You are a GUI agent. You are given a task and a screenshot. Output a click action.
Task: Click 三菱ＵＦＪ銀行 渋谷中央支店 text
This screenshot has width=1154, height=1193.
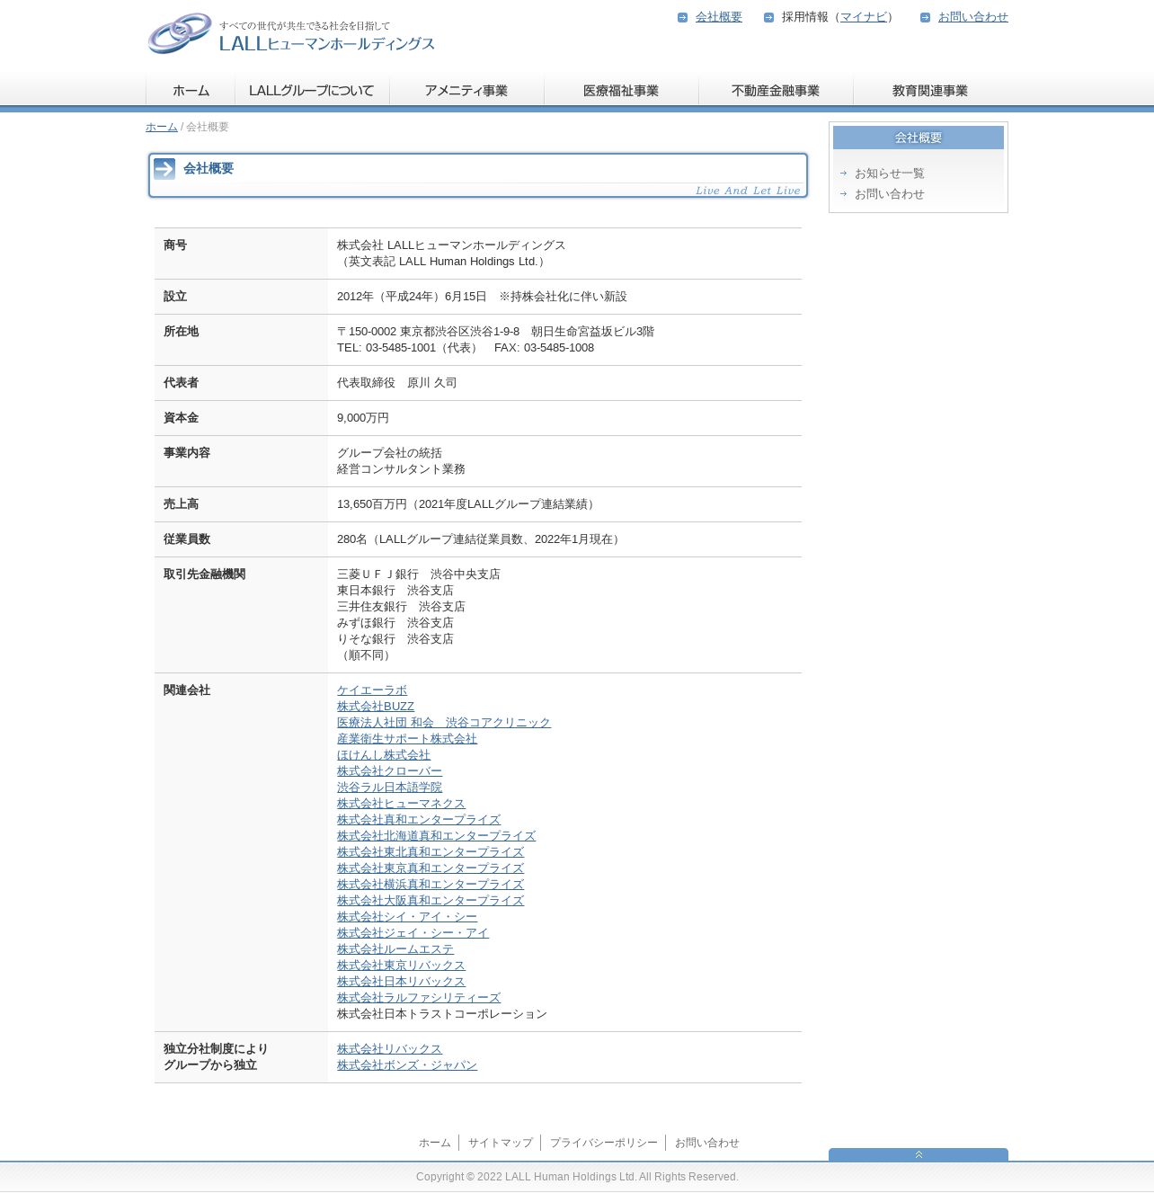pos(419,574)
